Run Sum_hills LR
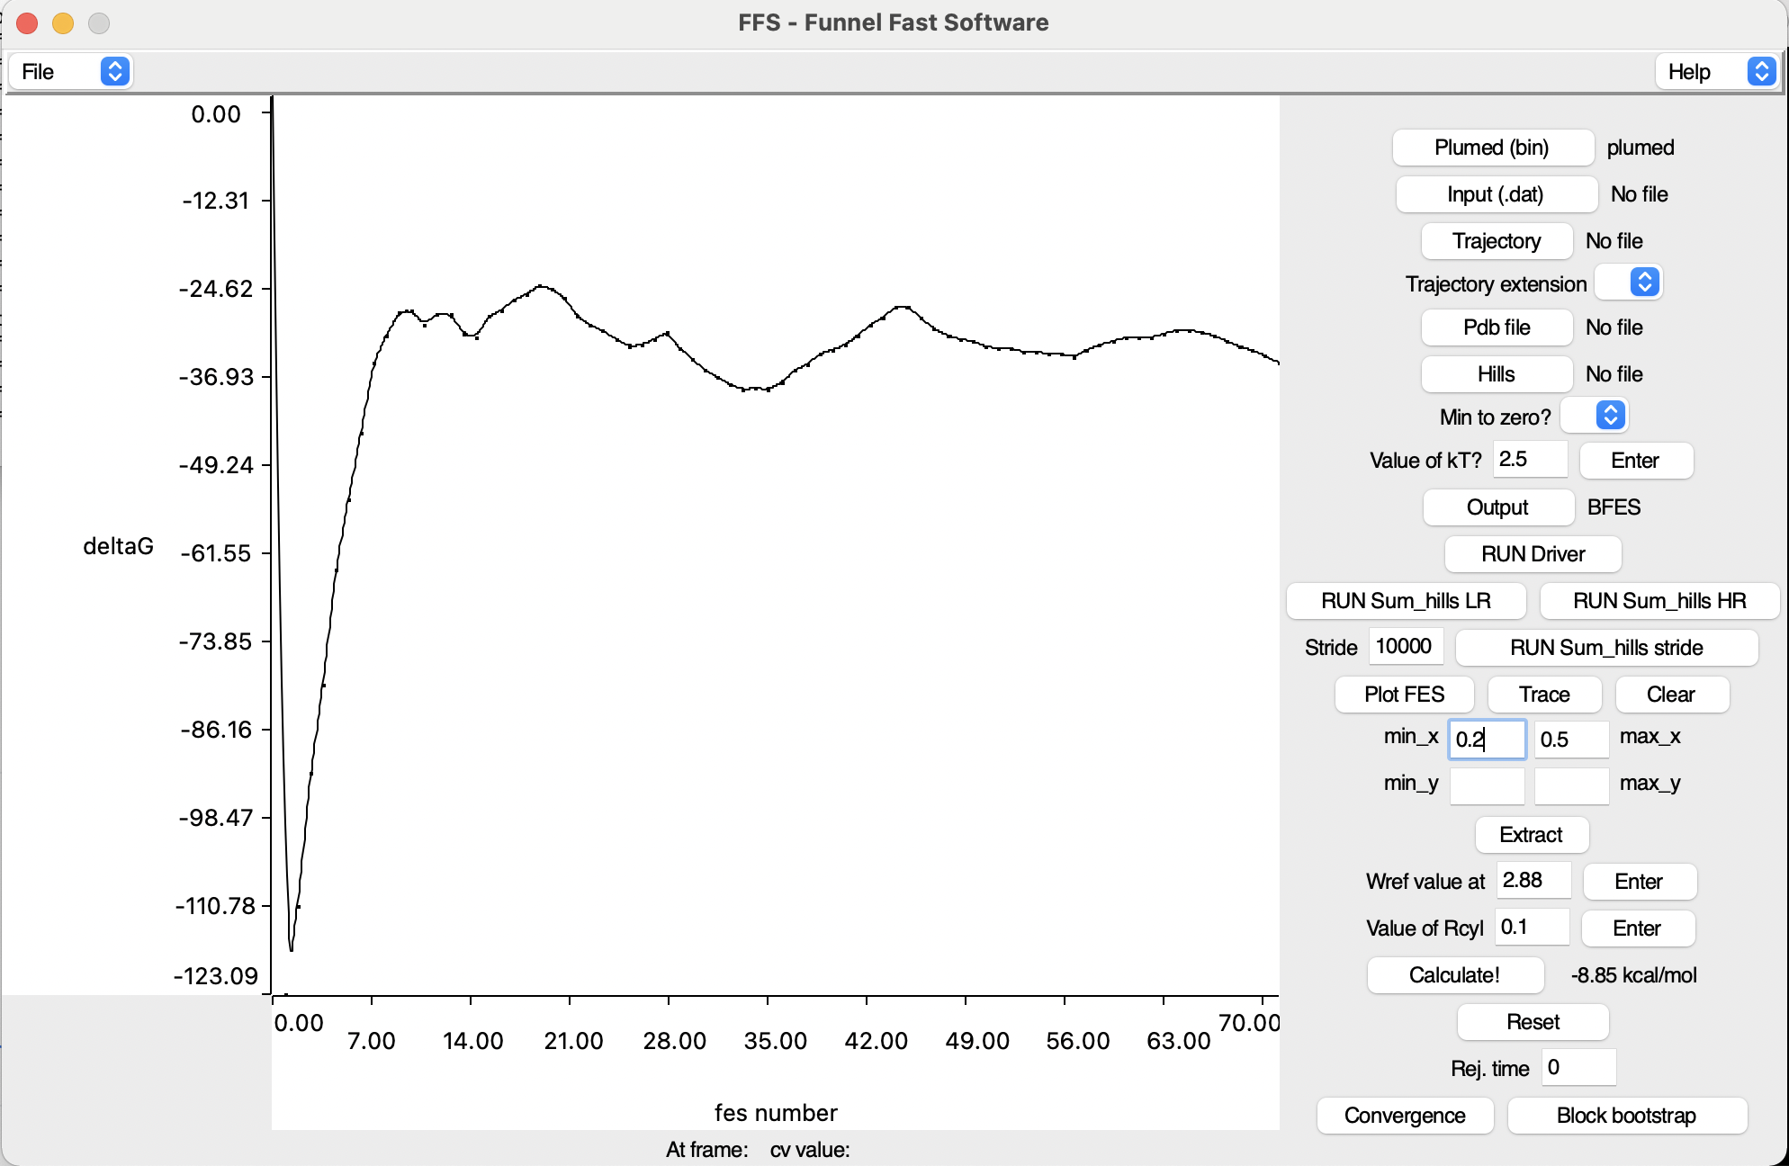Viewport: 1789px width, 1166px height. [x=1405, y=601]
